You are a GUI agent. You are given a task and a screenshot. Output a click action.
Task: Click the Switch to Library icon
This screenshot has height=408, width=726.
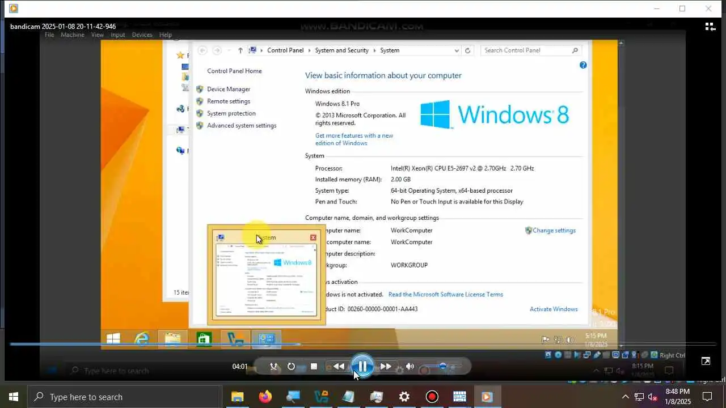click(710, 27)
